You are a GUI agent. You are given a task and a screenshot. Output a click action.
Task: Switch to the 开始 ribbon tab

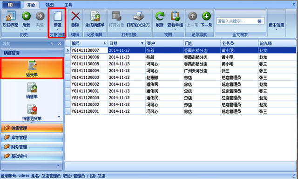(x=31, y=5)
